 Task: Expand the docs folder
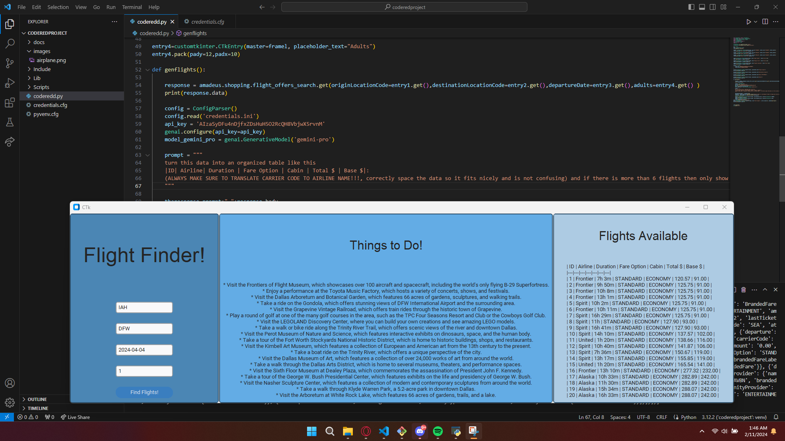coord(39,42)
